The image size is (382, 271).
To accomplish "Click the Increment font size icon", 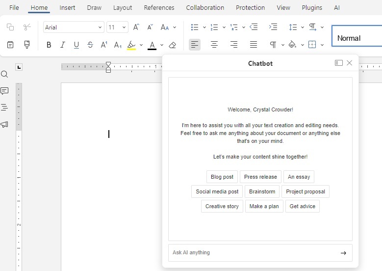I will tap(136, 27).
